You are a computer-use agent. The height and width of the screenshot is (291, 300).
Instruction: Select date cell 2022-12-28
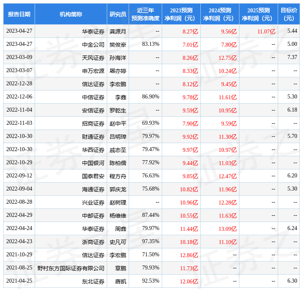pyautogui.click(x=19, y=83)
